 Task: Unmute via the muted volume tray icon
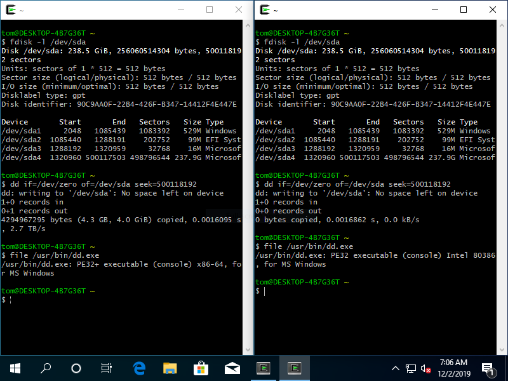point(426,368)
